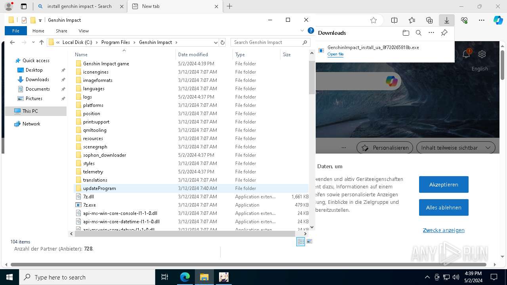Expand the File Explorer ribbon
The image size is (507, 285).
(303, 31)
